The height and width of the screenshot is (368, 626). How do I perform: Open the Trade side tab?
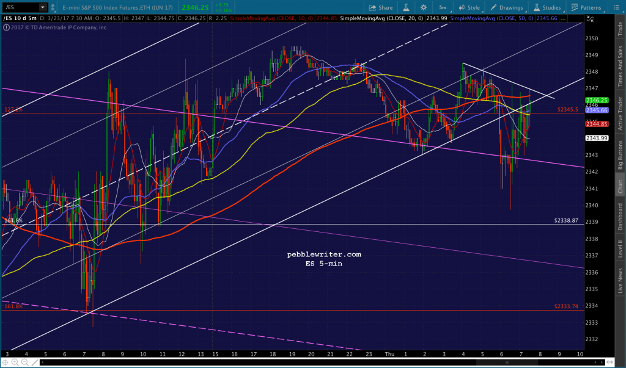tap(620, 29)
